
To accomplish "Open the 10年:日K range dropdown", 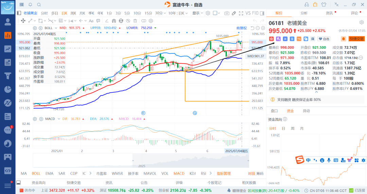I will coord(178,13).
